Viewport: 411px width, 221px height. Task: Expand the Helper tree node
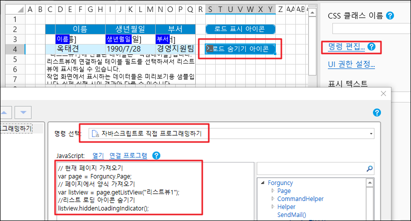272,206
